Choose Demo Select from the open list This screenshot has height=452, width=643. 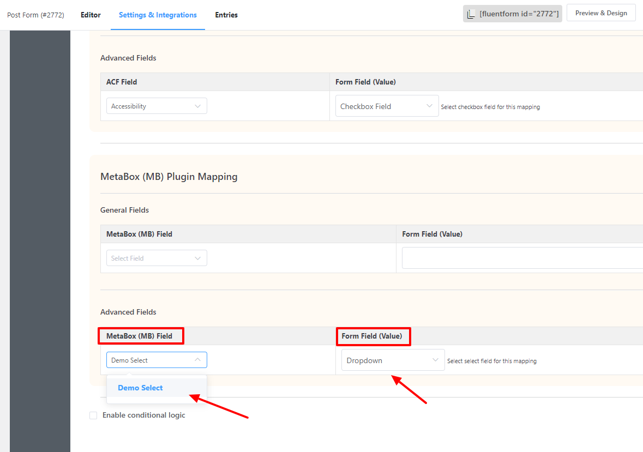[141, 388]
